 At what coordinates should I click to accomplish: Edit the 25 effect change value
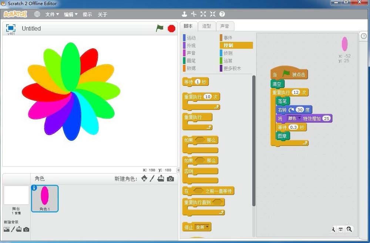pos(326,119)
